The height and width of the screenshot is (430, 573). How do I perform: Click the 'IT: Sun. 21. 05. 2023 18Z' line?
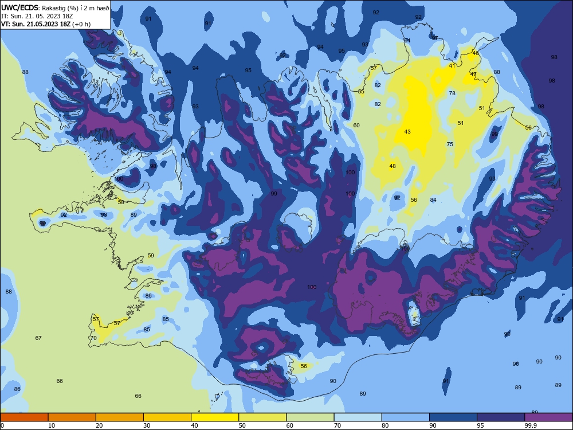[x=37, y=16]
